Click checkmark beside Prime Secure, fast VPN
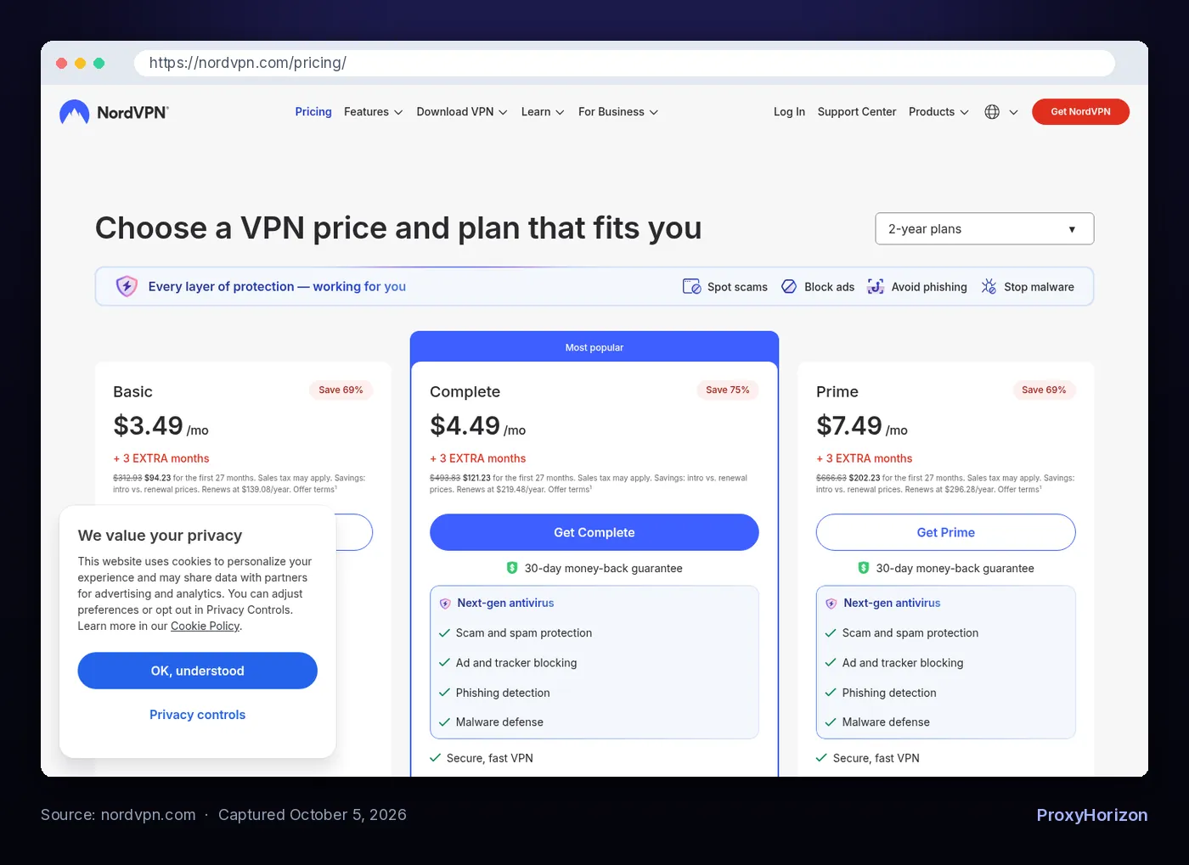1189x865 pixels. click(821, 758)
